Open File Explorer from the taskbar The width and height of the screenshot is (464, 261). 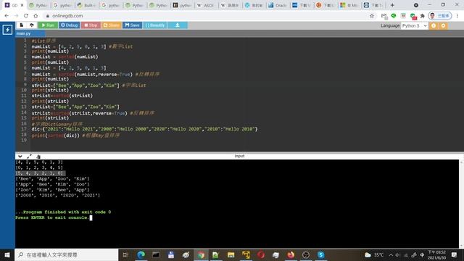(231, 254)
